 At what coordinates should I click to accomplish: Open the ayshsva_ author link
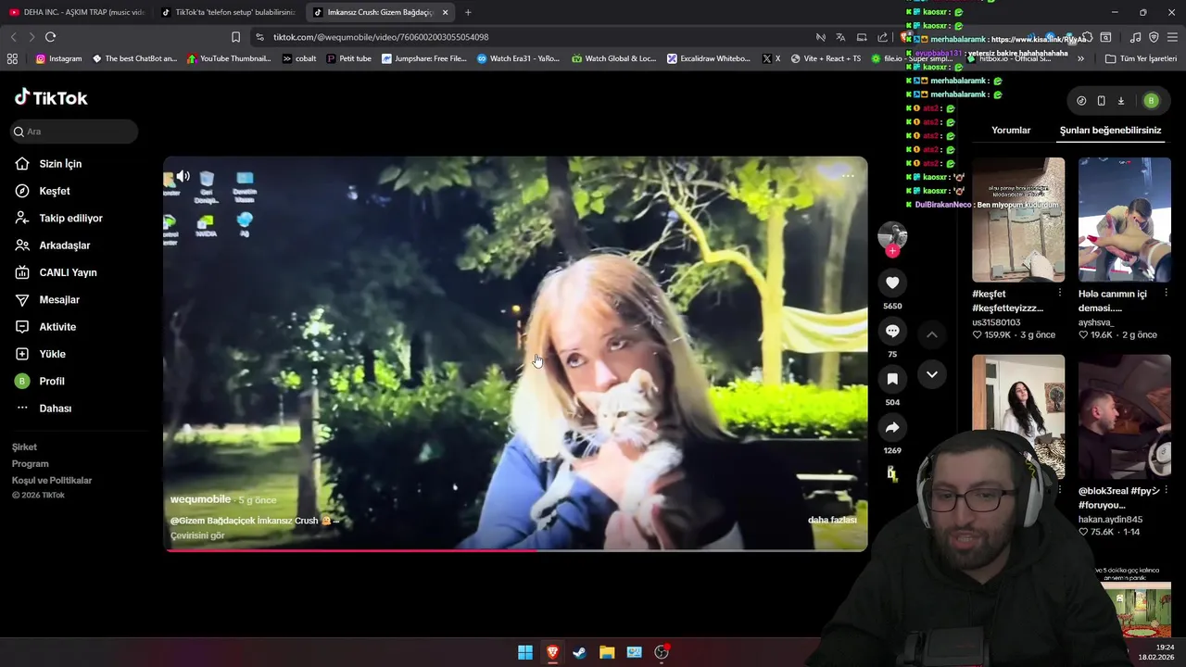(1096, 322)
